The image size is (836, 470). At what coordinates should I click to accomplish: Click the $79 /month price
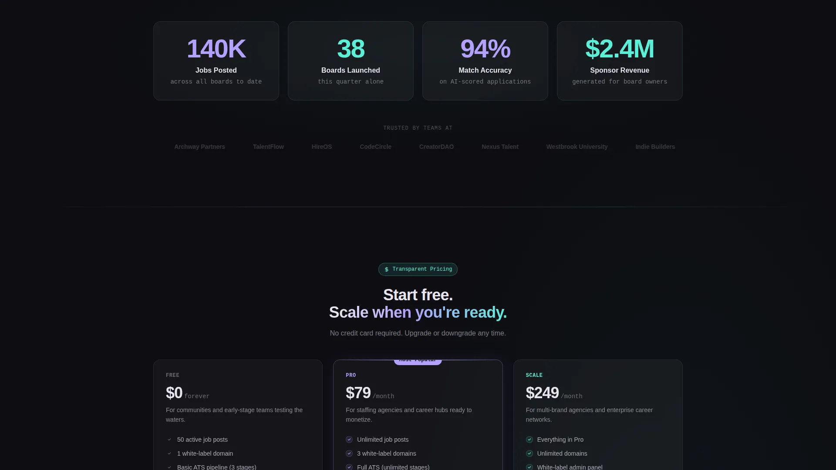[370, 393]
